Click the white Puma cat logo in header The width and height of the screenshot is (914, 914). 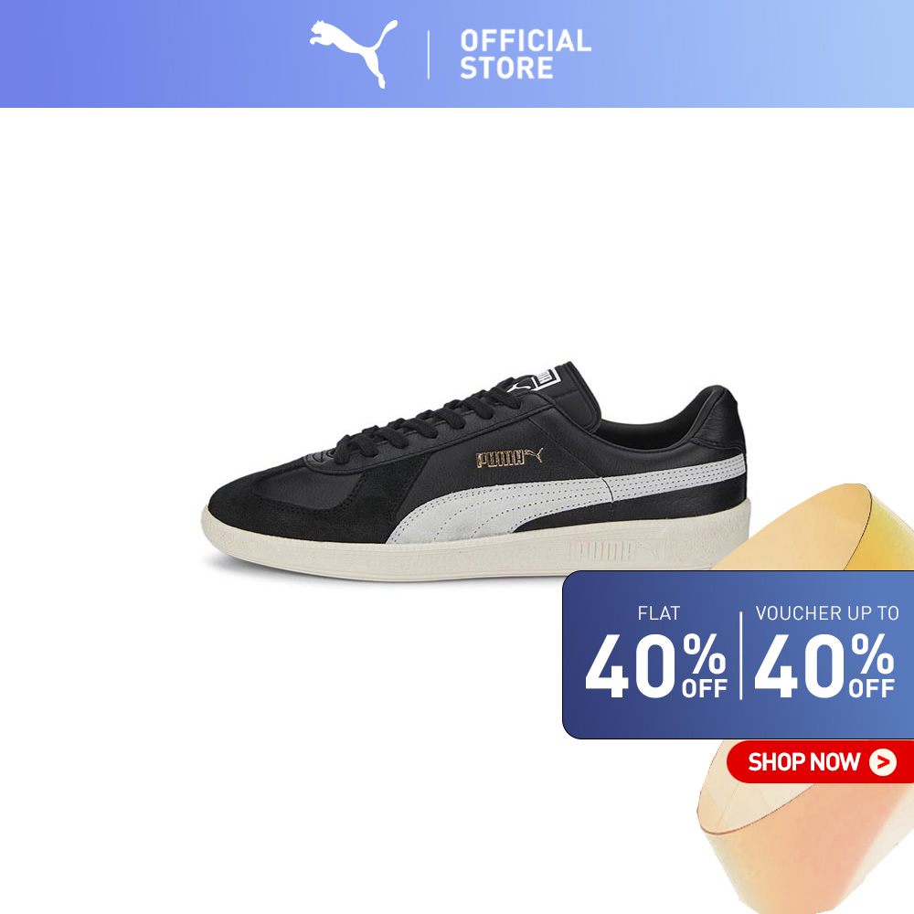tap(353, 54)
